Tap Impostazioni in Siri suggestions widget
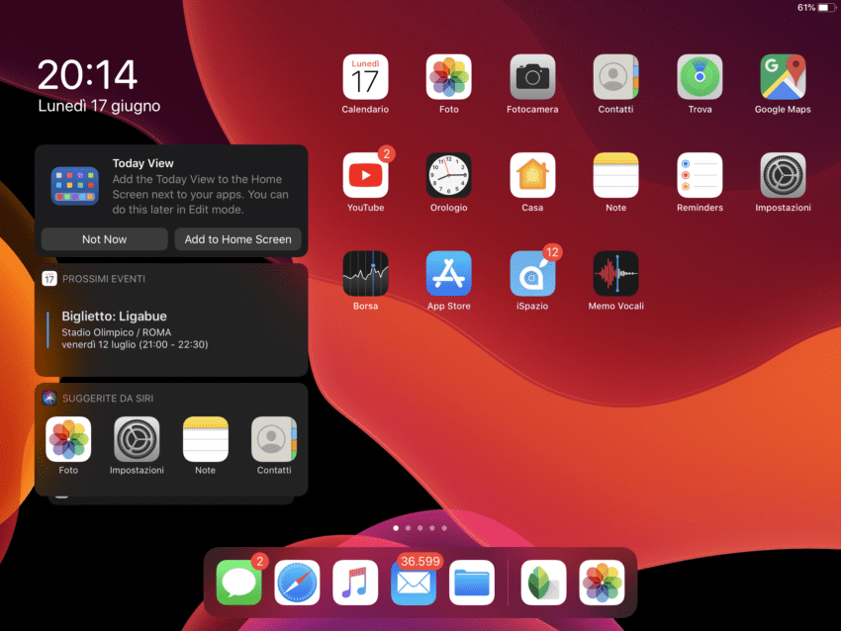Image resolution: width=841 pixels, height=631 pixels. (x=137, y=439)
